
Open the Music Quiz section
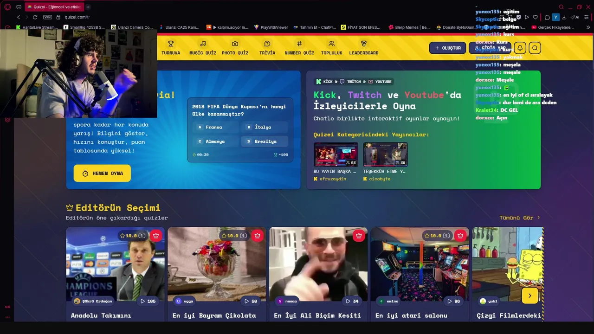pos(203,48)
